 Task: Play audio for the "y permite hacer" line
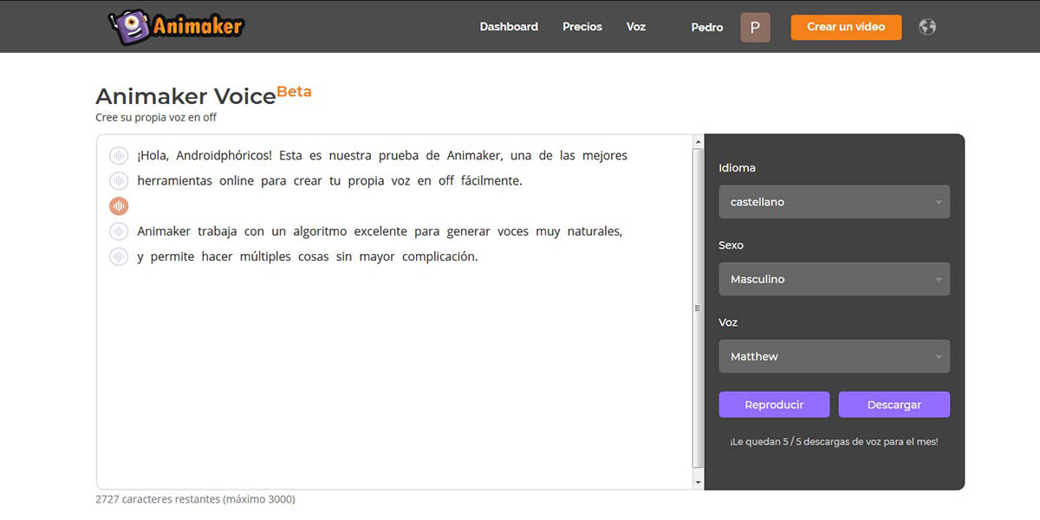pos(119,256)
